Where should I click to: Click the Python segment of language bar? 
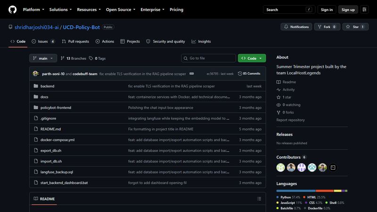tap(296, 191)
